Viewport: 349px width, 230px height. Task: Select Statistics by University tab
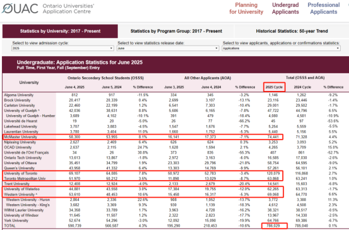coord(60,31)
